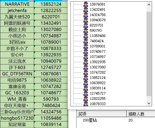Select the 奖项 column header
The image size is (155, 128).
[x=101, y=114]
